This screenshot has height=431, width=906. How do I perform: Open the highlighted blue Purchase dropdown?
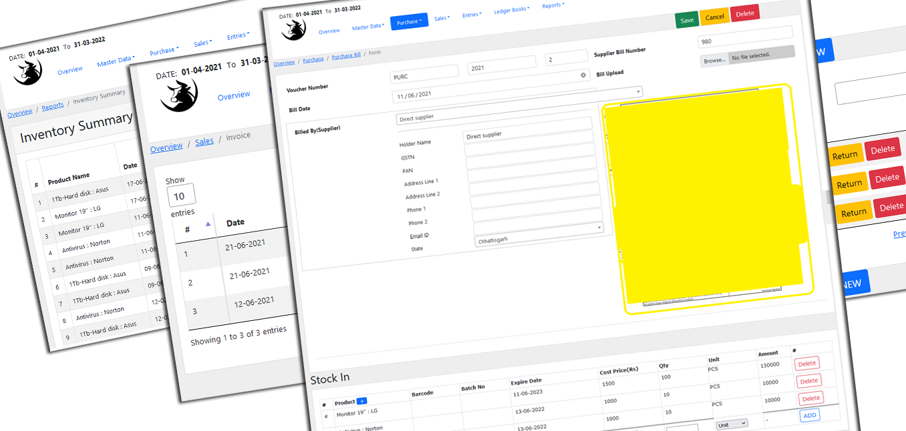click(x=409, y=22)
